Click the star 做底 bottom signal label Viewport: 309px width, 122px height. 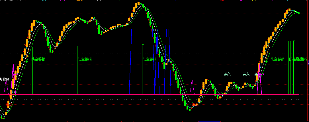pyautogui.click(x=5, y=79)
